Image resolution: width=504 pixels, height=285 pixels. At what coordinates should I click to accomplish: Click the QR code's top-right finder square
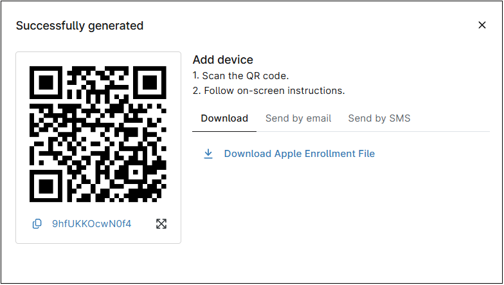click(150, 82)
